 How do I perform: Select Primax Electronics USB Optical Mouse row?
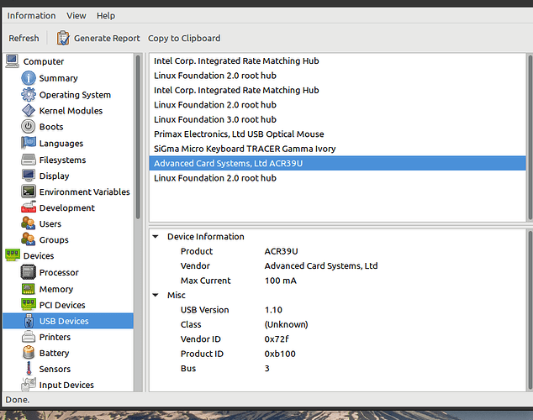(x=239, y=134)
